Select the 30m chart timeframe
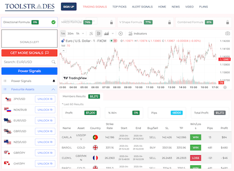This screenshot has height=171, width=234. [x=71, y=34]
